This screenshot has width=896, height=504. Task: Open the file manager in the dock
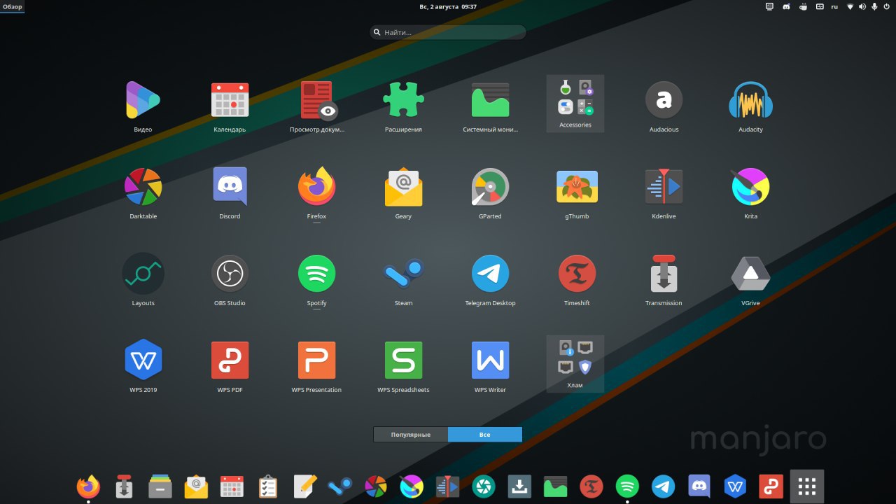[x=160, y=486]
